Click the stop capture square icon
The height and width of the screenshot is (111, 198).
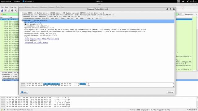pos(6,10)
